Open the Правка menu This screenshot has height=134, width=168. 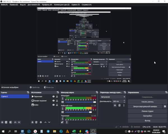(x=14, y=5)
